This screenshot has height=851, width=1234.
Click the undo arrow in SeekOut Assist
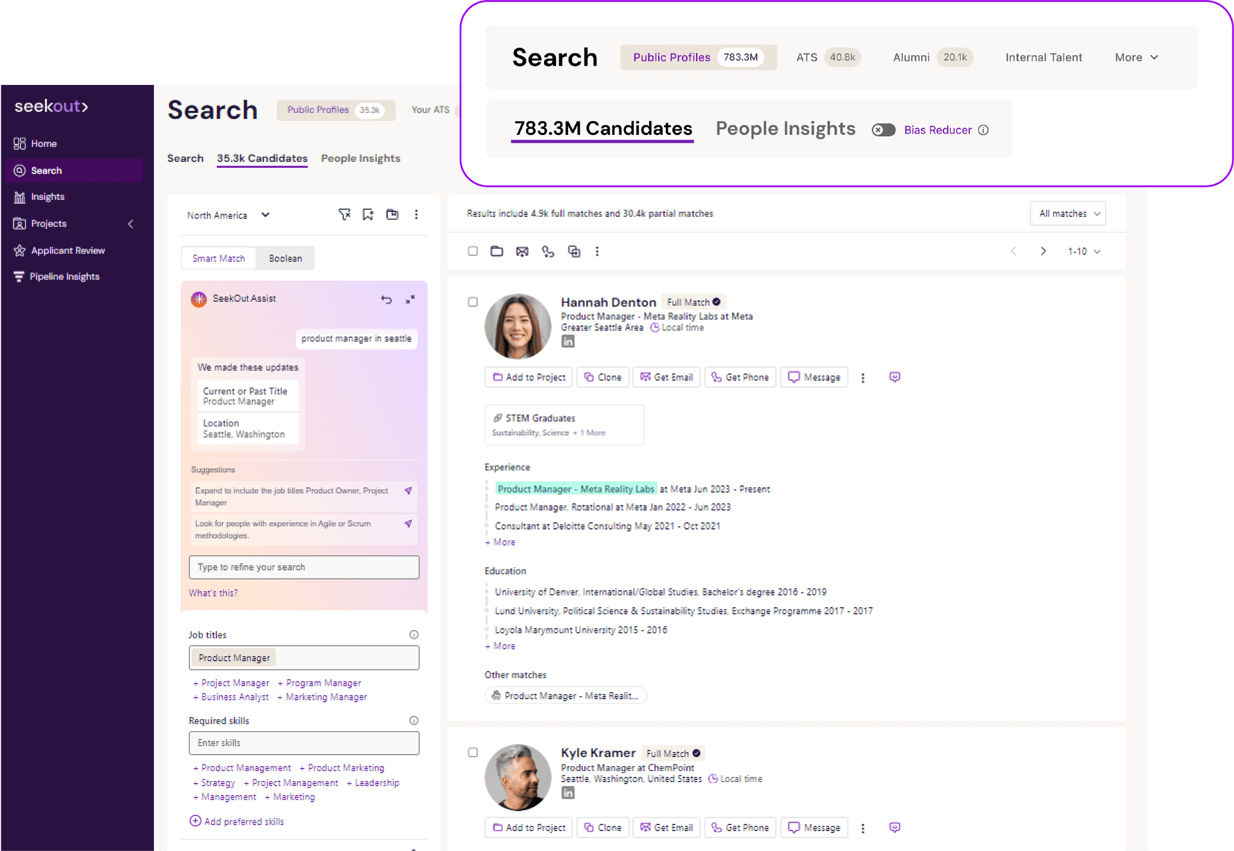(x=386, y=299)
